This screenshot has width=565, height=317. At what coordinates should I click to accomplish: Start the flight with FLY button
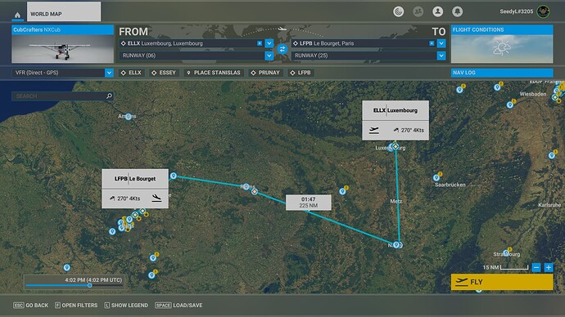pyautogui.click(x=502, y=282)
